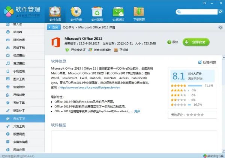Select 游戏休闲 games category
This screenshot has height=158, width=225.
(22, 40)
